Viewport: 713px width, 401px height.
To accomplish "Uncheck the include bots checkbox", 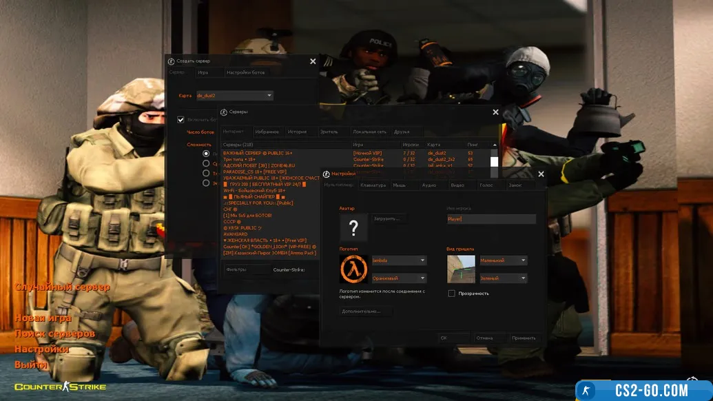I will coord(181,120).
